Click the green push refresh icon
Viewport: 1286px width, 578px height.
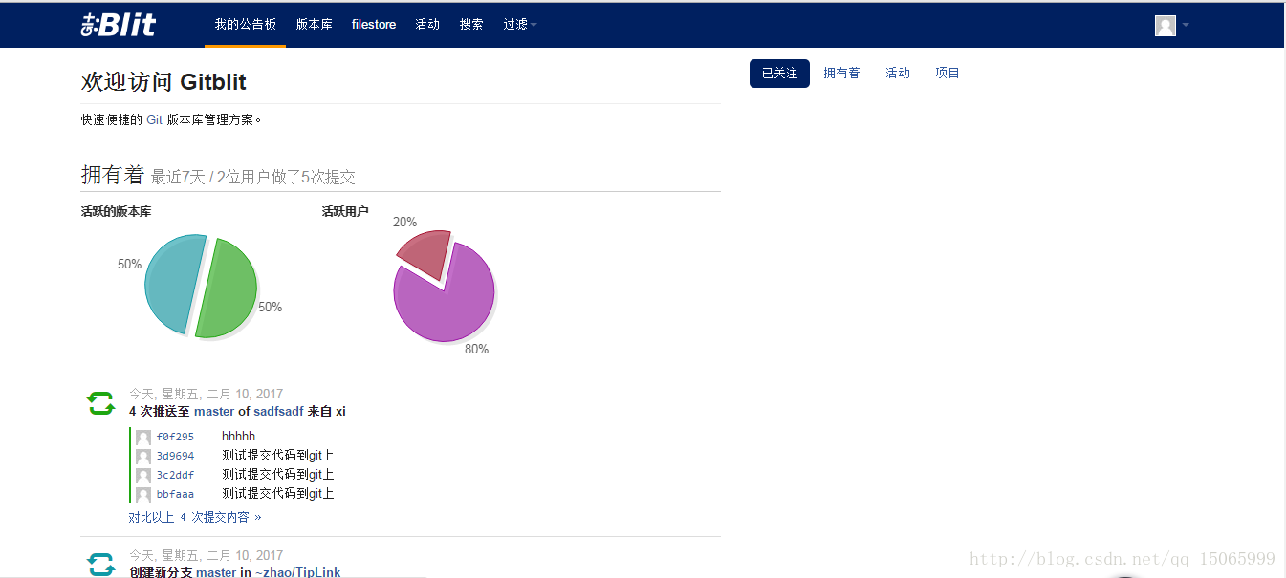click(x=100, y=403)
